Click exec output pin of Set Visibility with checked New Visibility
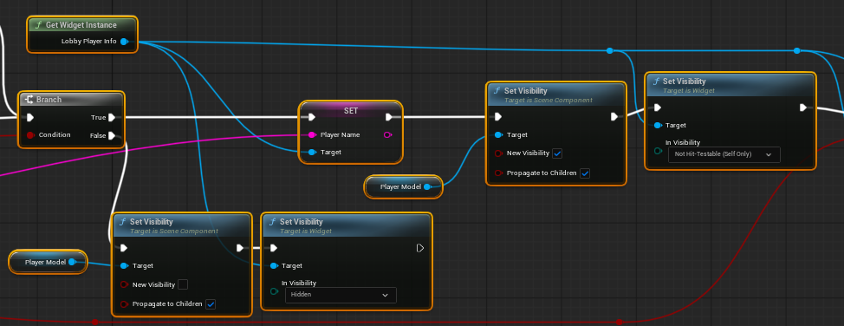The width and height of the screenshot is (844, 326). click(614, 116)
